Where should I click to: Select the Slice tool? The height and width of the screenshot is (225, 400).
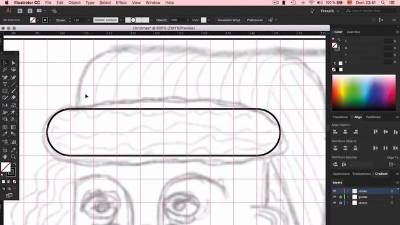[13, 150]
